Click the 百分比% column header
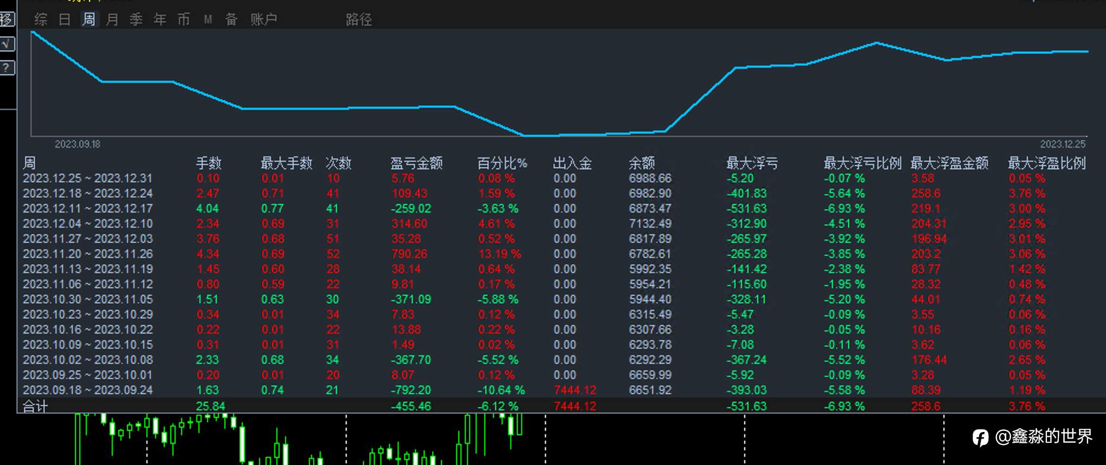 point(502,163)
